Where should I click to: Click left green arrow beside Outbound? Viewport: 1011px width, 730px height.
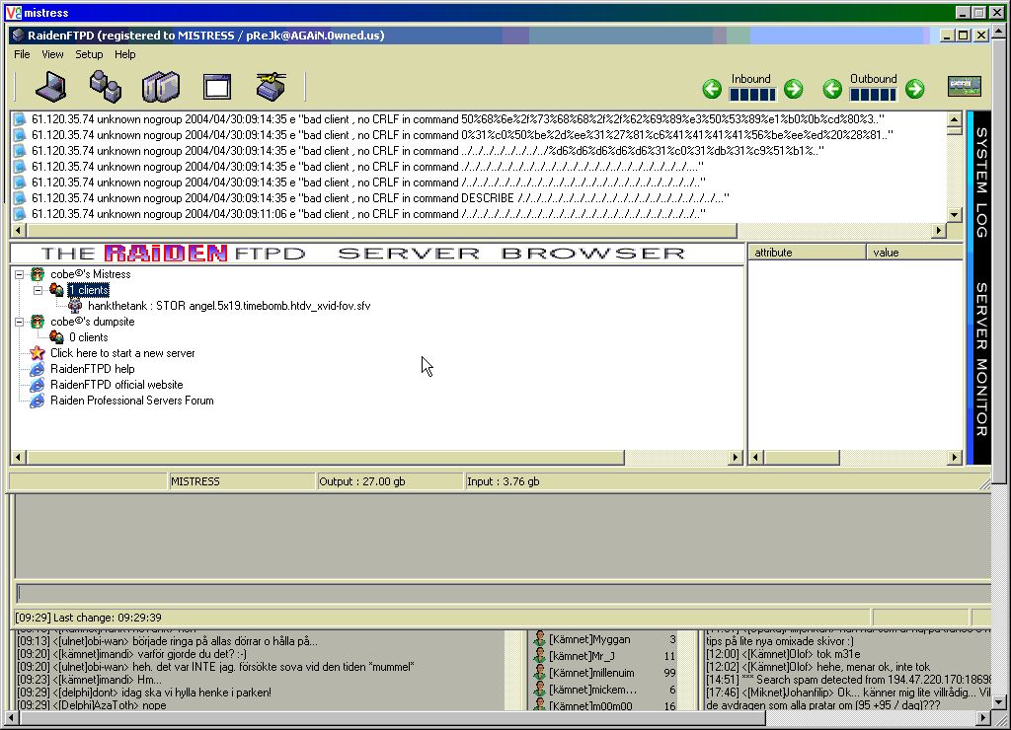click(x=832, y=89)
